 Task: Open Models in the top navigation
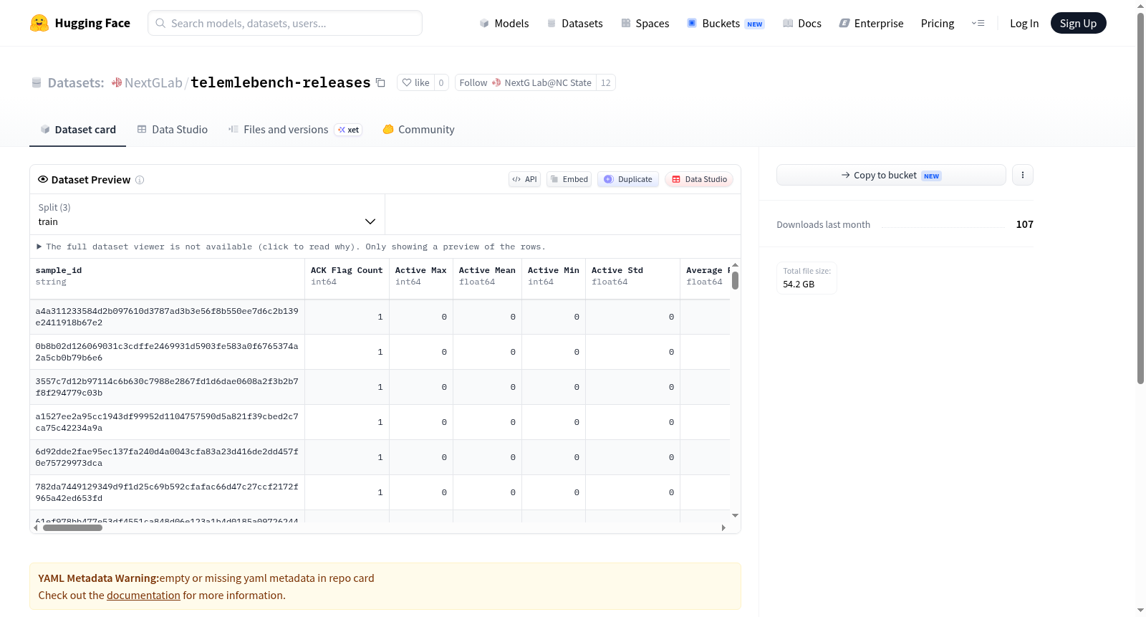pos(504,23)
